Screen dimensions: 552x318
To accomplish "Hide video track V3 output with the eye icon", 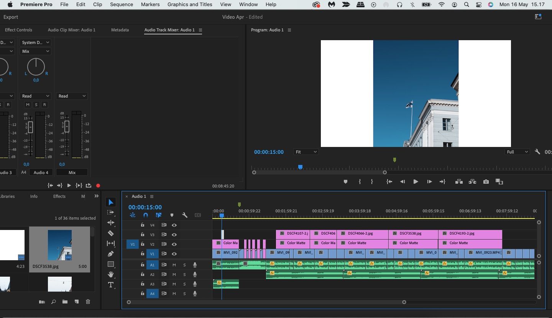I will point(174,235).
